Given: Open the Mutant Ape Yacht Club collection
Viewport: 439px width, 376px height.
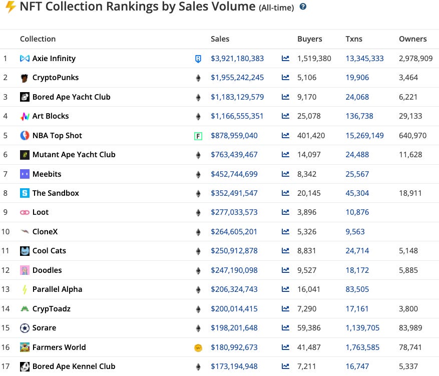Looking at the screenshot, I should [74, 155].
